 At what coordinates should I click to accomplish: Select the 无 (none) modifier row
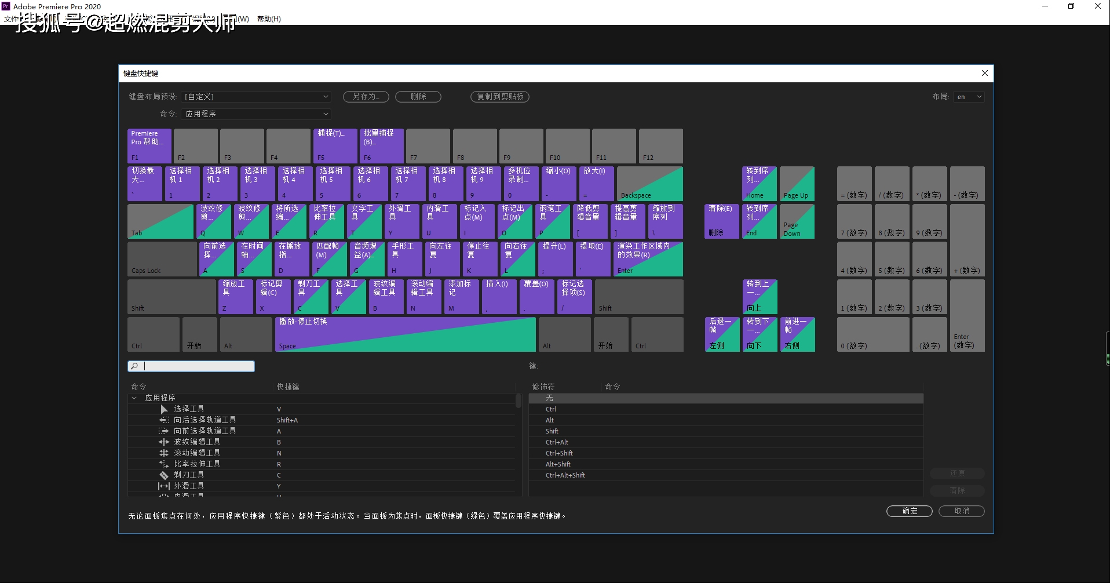point(726,398)
